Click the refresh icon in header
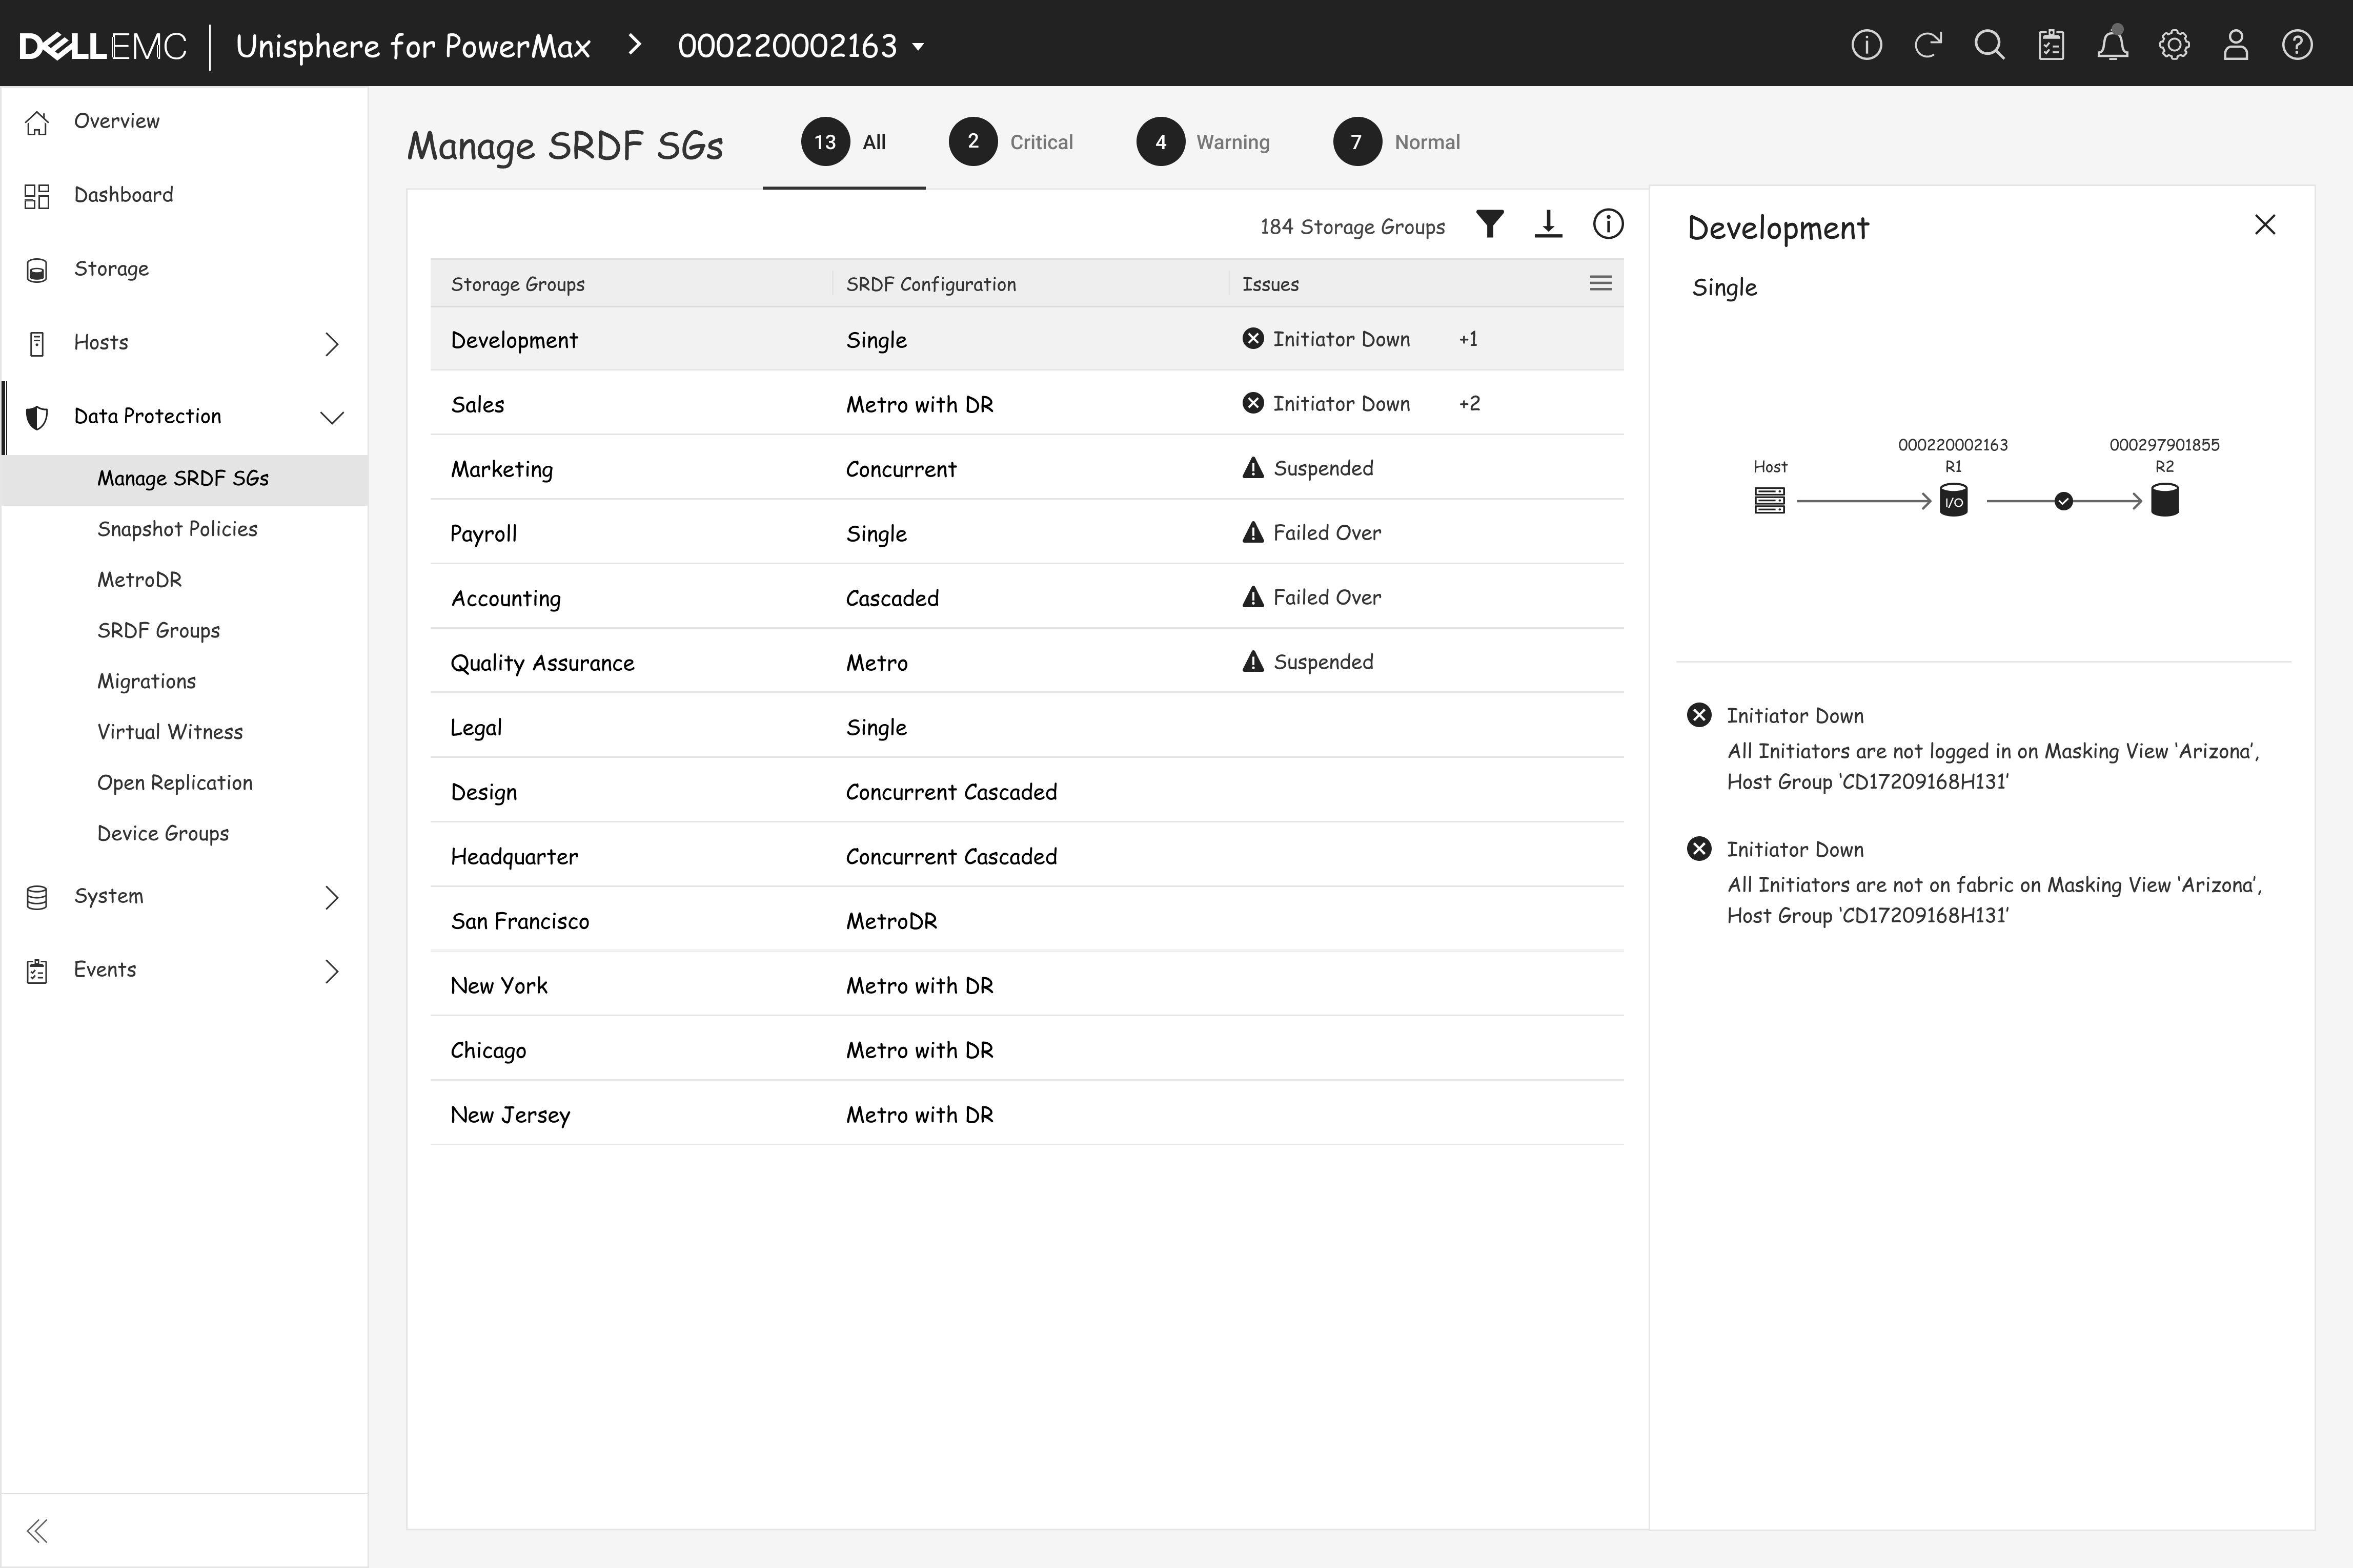The image size is (2353, 1568). pos(1928,45)
